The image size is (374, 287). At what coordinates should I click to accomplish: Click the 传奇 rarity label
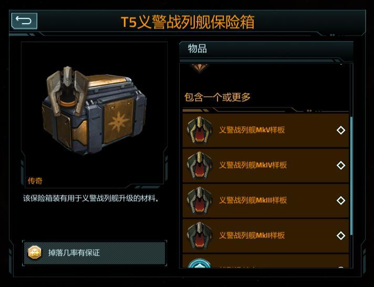click(x=35, y=181)
